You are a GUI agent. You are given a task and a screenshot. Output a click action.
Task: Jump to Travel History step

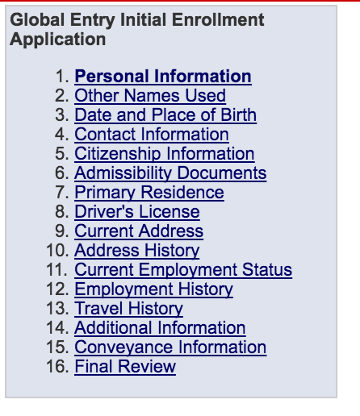[x=129, y=309]
